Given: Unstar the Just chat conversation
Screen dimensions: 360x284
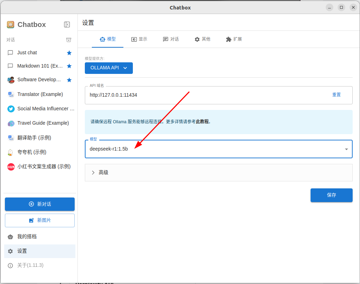Looking at the screenshot, I should [x=69, y=53].
